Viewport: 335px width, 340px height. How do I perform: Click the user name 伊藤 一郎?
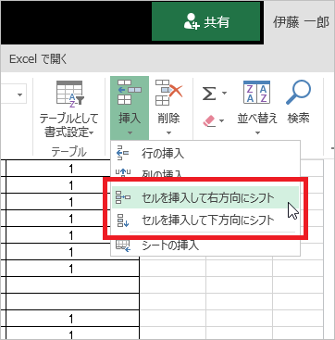click(x=301, y=22)
